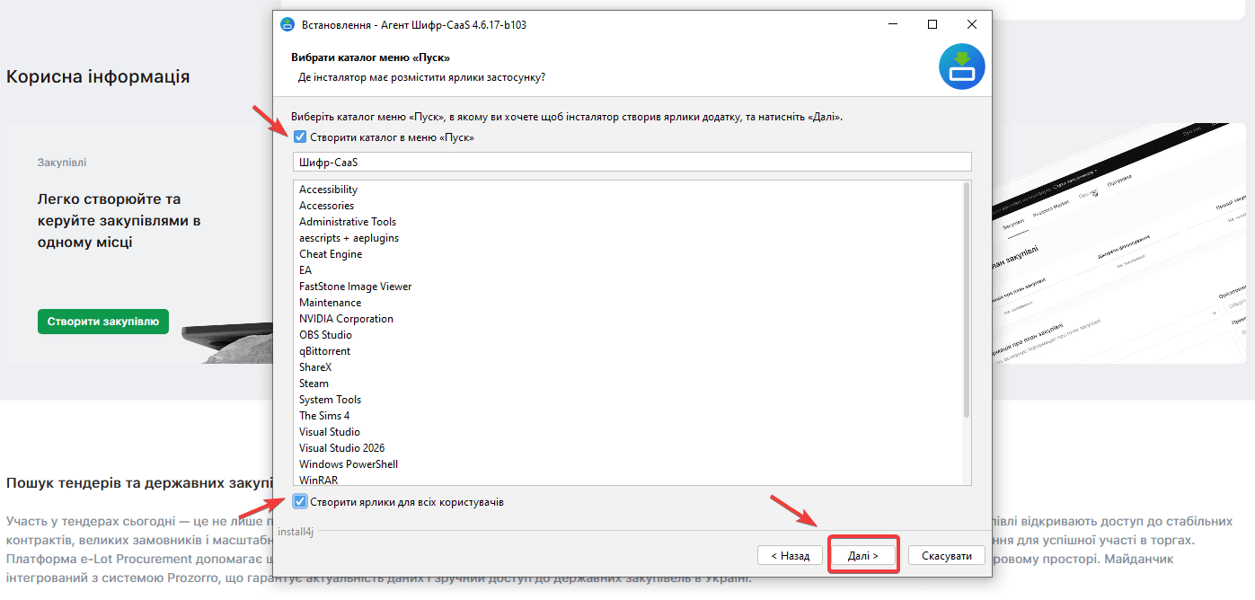Select 'qBittorrent' folder entry
This screenshot has width=1255, height=600.
pos(324,351)
